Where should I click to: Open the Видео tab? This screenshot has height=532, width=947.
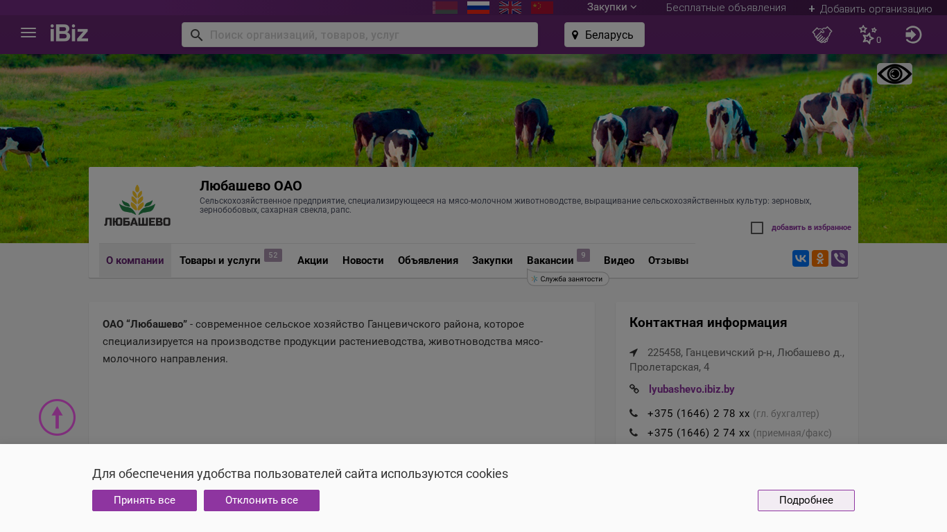[619, 260]
